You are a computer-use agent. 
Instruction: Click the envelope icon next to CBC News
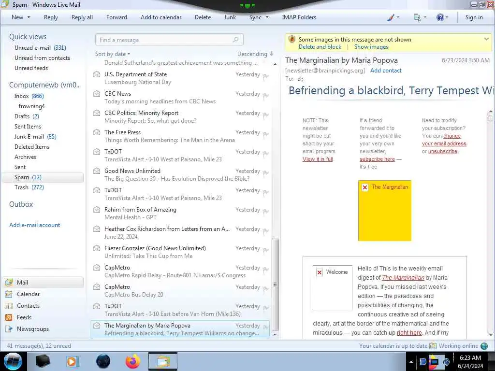97,94
